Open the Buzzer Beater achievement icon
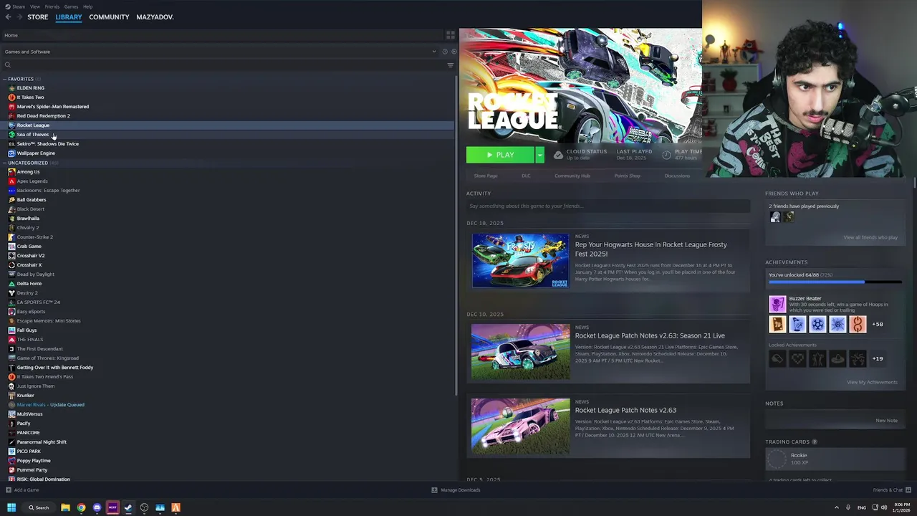The height and width of the screenshot is (516, 917). pyautogui.click(x=777, y=304)
